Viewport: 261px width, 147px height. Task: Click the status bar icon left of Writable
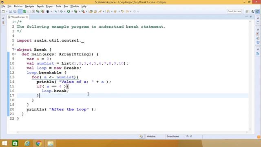[x=141, y=136]
